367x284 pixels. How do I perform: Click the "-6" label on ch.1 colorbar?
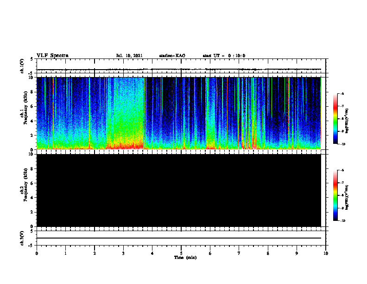342,93
